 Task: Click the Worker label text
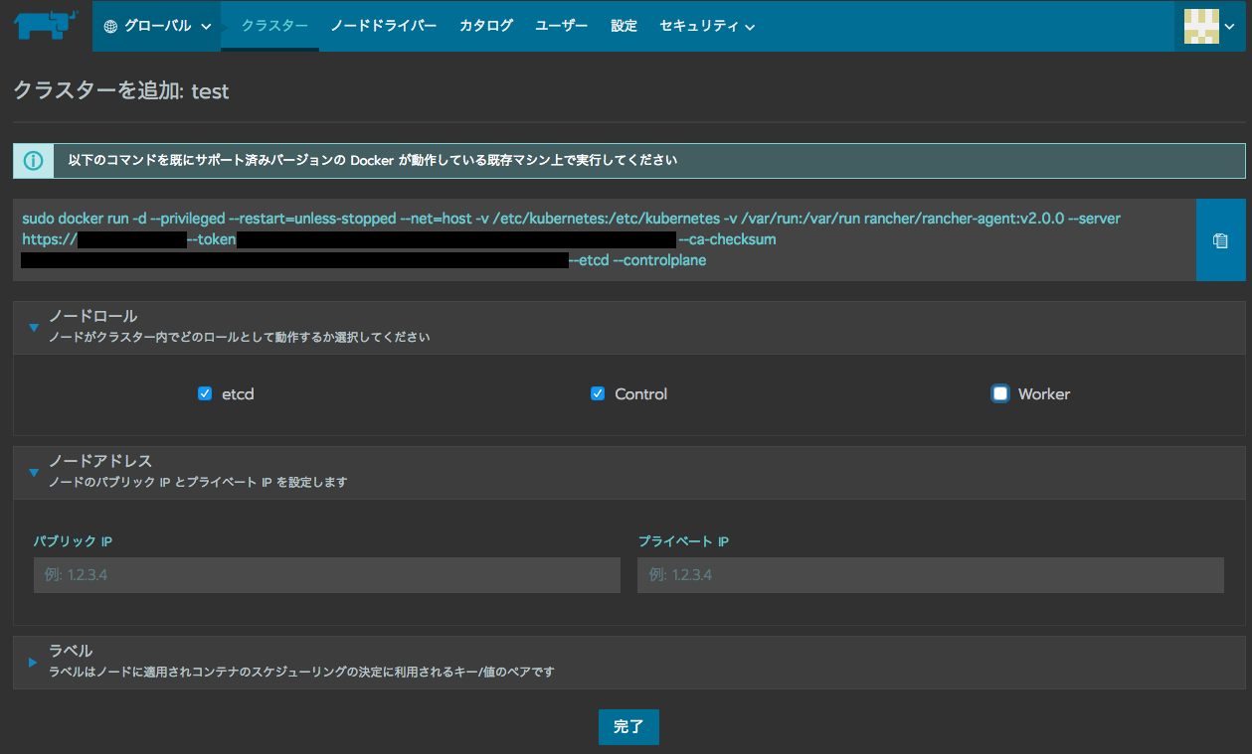click(x=1044, y=394)
